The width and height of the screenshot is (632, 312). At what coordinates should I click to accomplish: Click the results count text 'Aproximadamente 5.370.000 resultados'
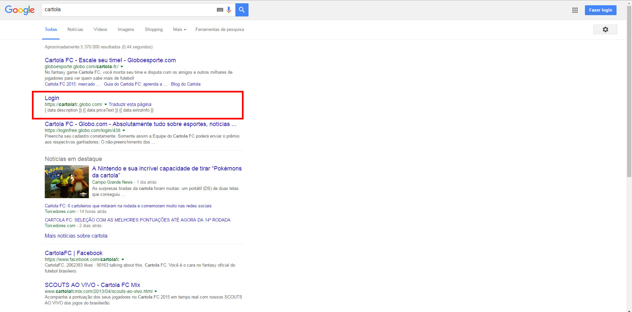tap(83, 47)
